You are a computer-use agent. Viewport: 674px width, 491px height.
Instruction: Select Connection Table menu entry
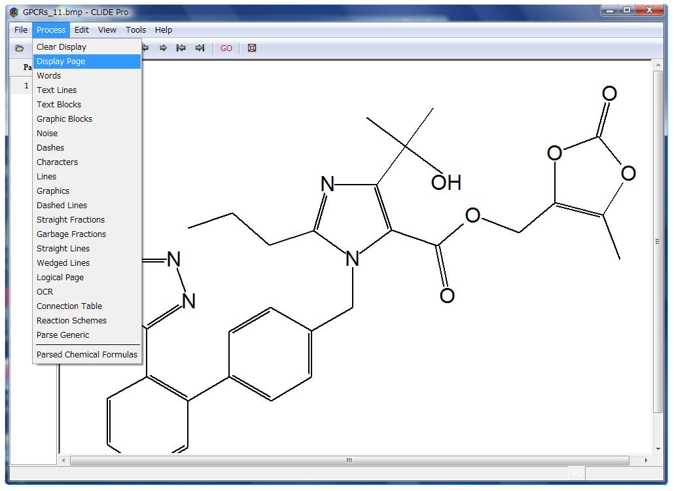tap(87, 306)
